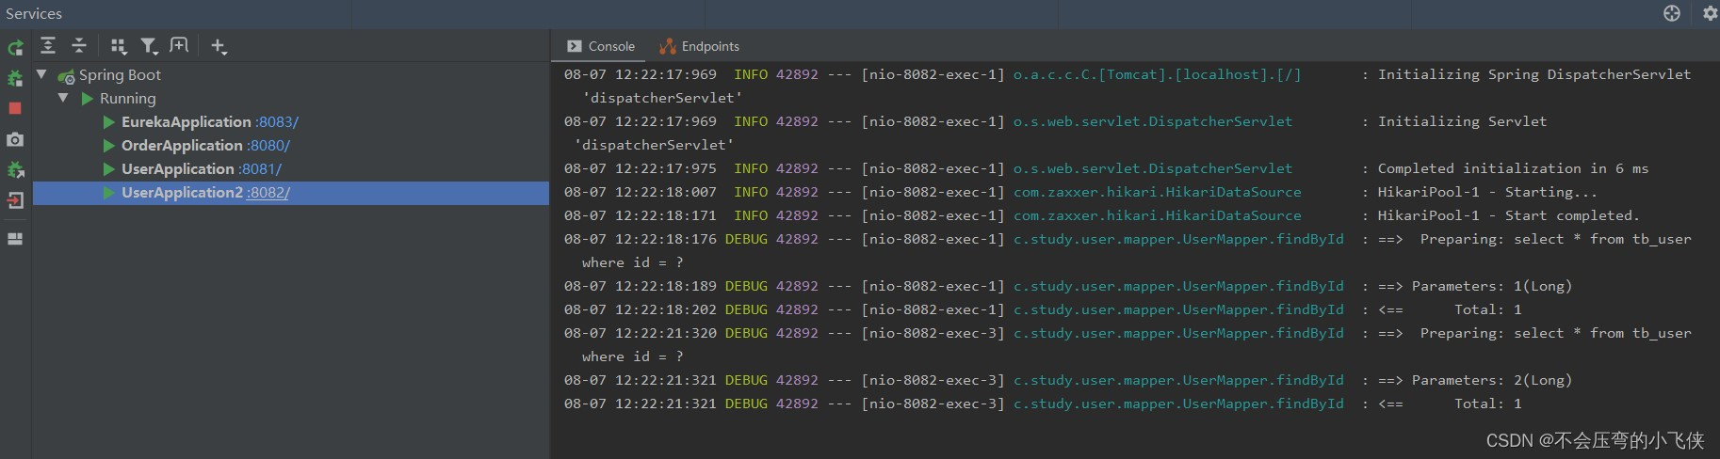Click UserMapper.findById on the Parameters: 1(Long) line

1178,286
